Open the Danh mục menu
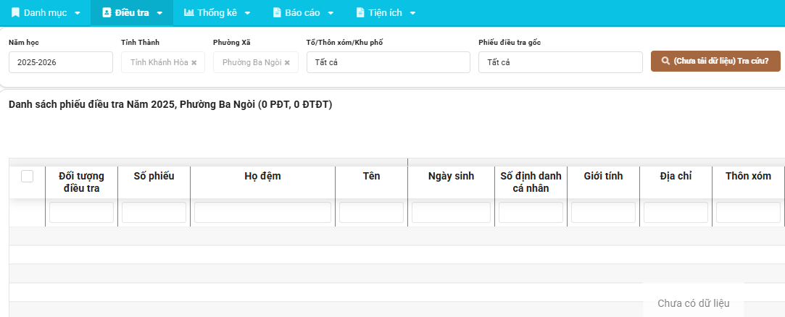Viewport: 785px width, 317px height. tap(46, 13)
